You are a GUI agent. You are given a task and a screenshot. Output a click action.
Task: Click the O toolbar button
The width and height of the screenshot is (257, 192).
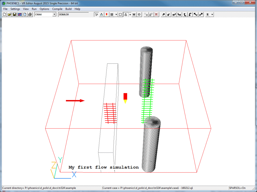(139, 14)
